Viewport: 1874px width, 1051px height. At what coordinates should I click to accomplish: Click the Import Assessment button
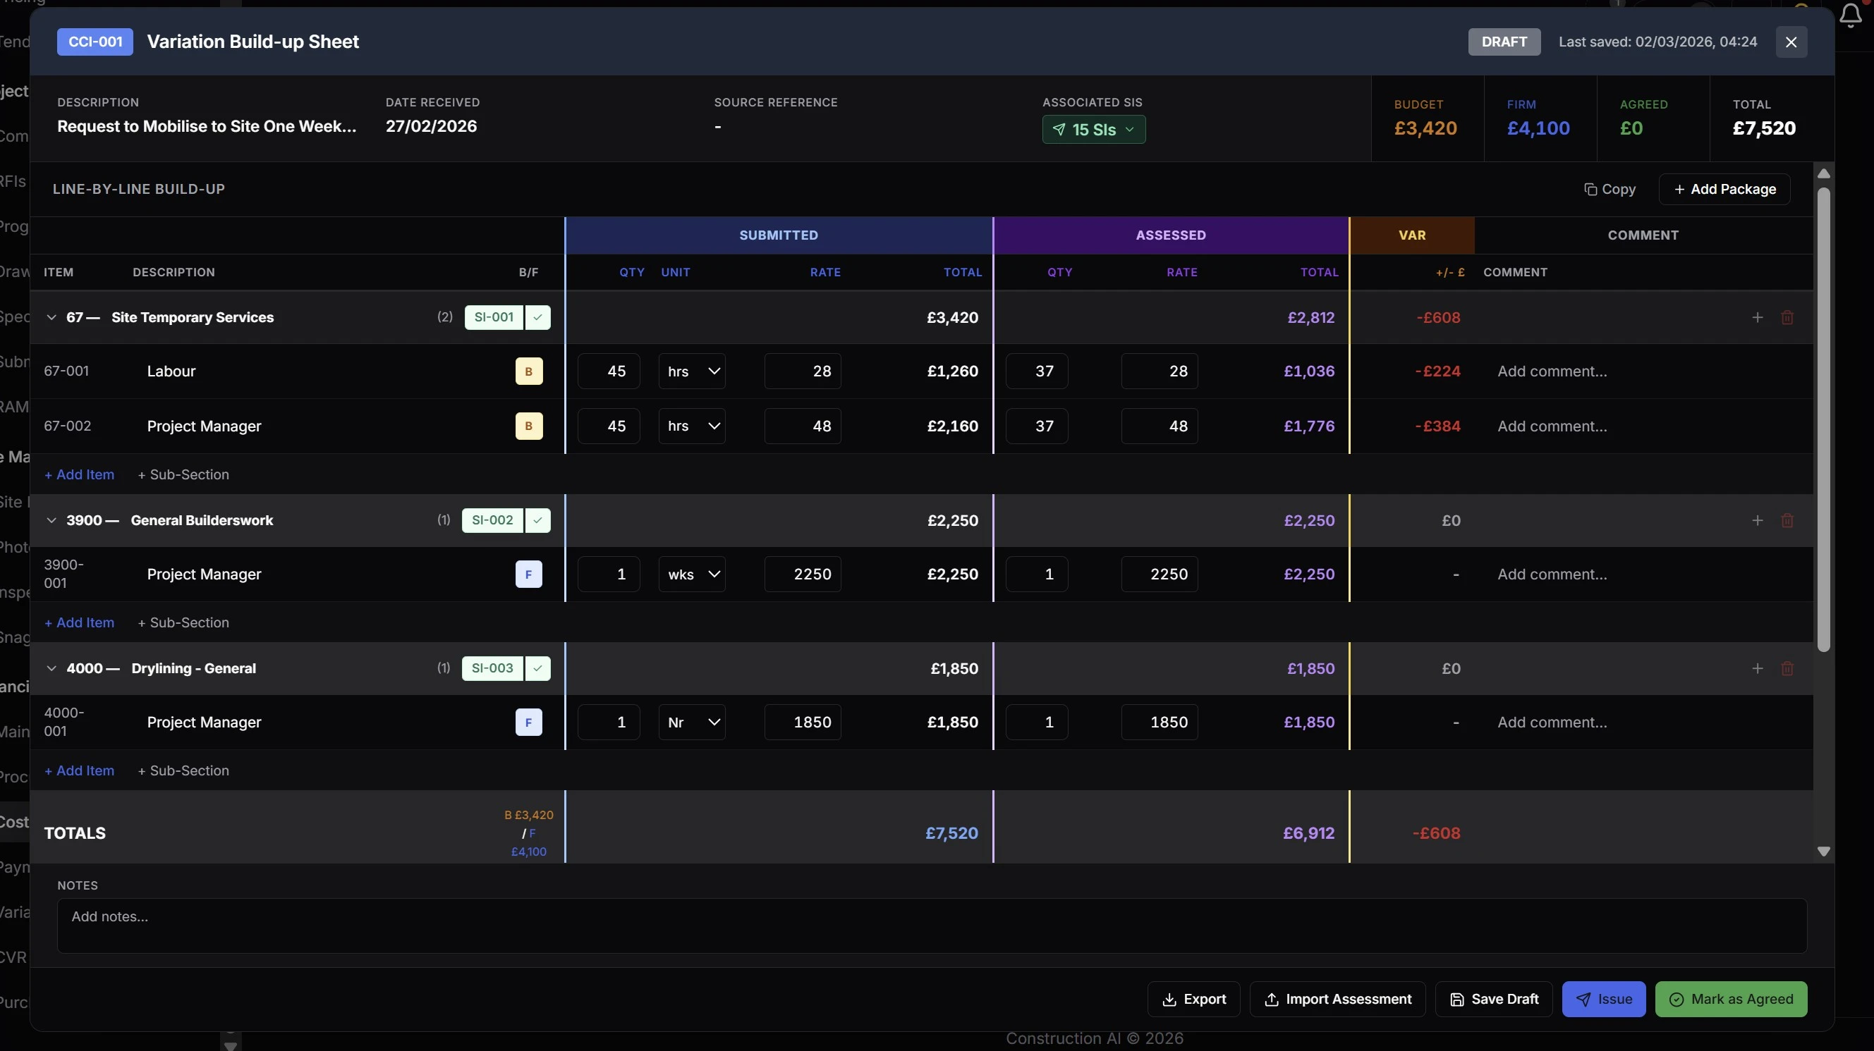[x=1337, y=1000]
